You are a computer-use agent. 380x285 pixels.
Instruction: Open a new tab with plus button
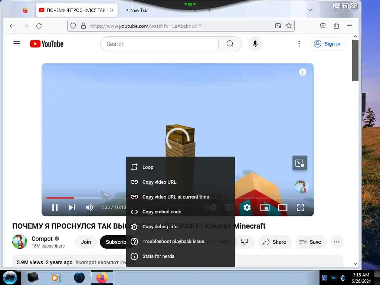209,10
